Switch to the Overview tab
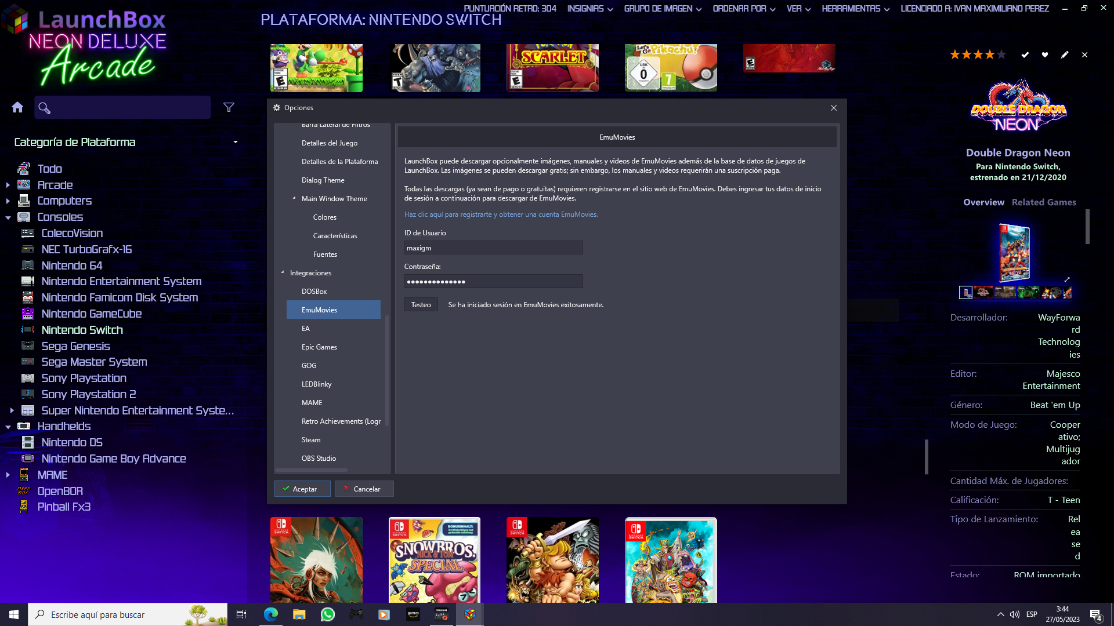1114x626 pixels. click(983, 202)
